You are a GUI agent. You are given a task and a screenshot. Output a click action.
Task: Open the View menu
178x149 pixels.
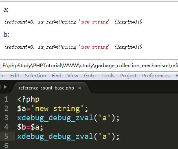point(73,76)
